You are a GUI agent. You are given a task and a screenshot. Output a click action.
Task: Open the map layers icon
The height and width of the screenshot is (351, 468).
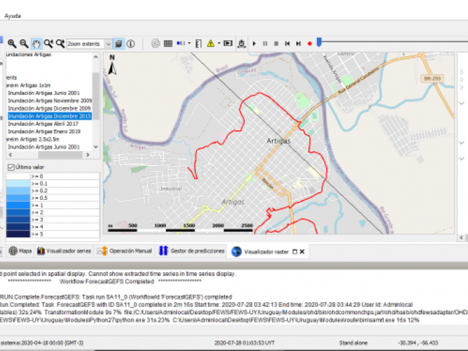pos(118,43)
